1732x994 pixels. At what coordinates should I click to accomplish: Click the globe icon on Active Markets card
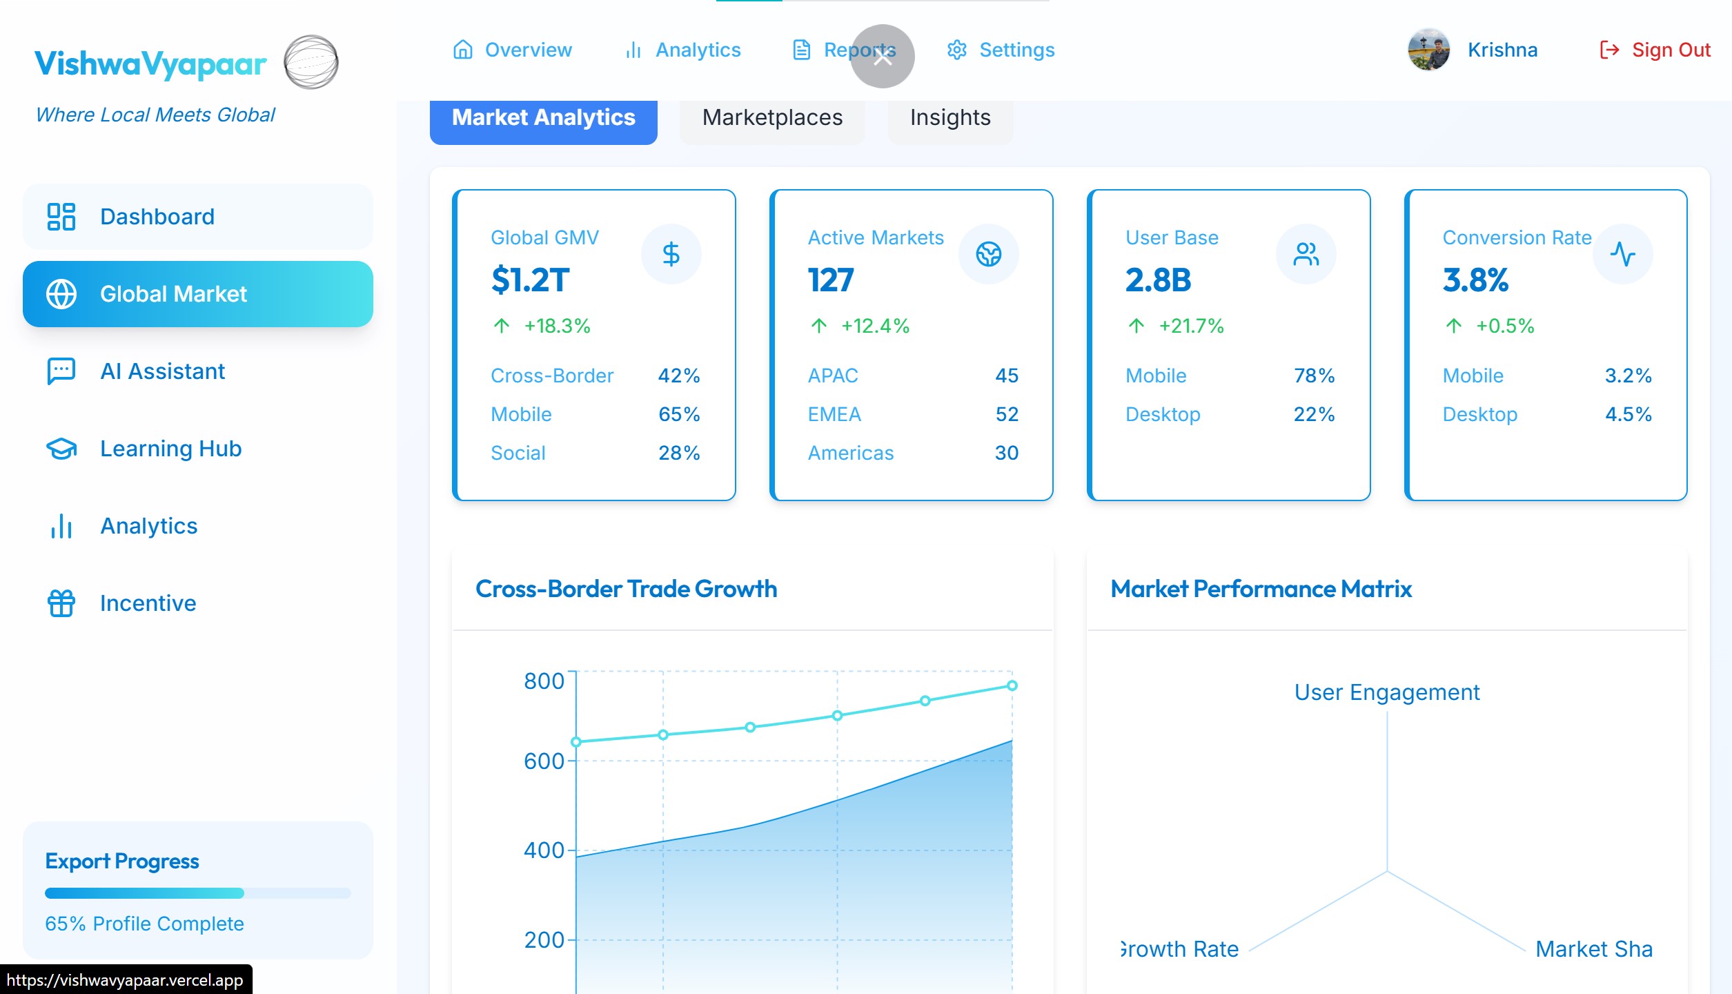point(988,254)
